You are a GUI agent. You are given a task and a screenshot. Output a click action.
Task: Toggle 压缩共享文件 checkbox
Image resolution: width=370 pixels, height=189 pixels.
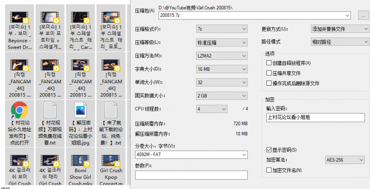269,73
